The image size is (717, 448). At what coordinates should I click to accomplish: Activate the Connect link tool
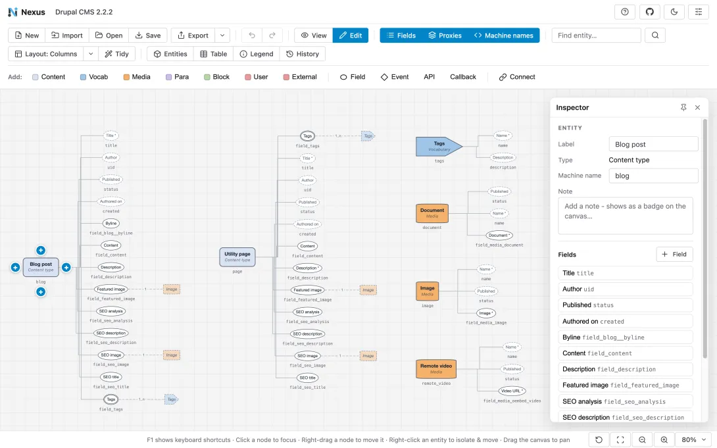(517, 77)
